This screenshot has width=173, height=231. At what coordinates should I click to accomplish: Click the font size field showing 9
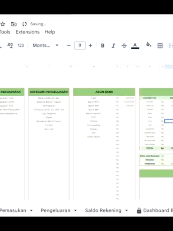[x=80, y=46]
